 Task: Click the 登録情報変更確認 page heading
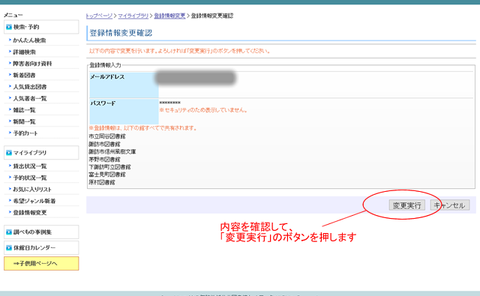click(121, 33)
